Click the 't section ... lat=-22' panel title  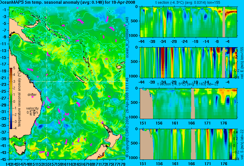click(x=188, y=84)
